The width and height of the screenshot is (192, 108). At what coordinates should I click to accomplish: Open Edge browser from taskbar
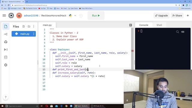coord(61,106)
